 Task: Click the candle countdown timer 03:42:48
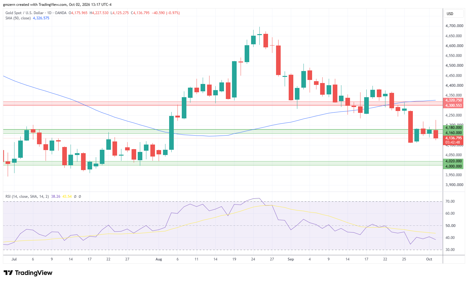pyautogui.click(x=453, y=142)
